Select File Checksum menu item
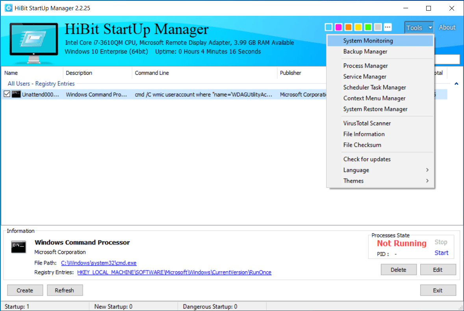 pos(380,145)
